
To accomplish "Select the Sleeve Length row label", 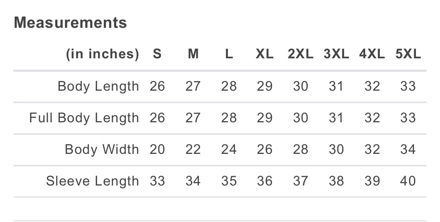I will 92,181.
